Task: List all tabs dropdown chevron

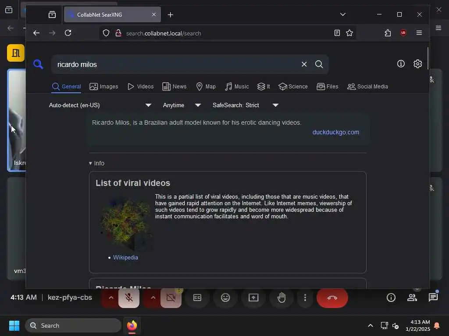Action: [343, 14]
